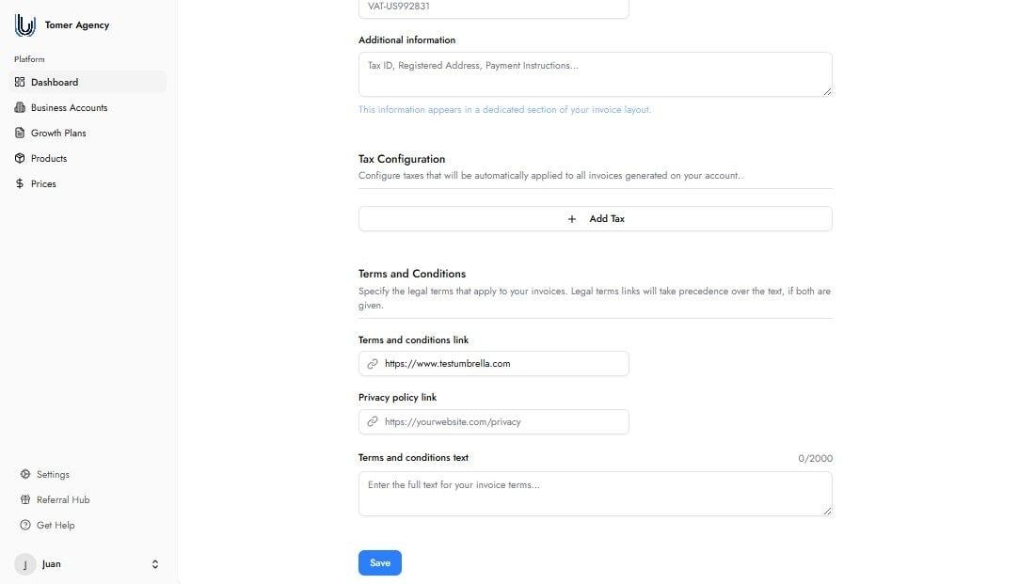
Task: Select the VAT-US992831 tax ID field
Action: coord(493,8)
